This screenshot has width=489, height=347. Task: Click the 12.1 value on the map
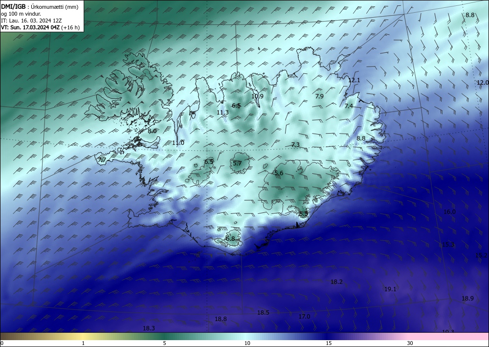pos(354,80)
